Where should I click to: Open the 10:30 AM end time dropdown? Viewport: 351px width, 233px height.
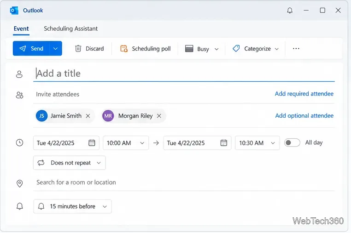tap(257, 143)
